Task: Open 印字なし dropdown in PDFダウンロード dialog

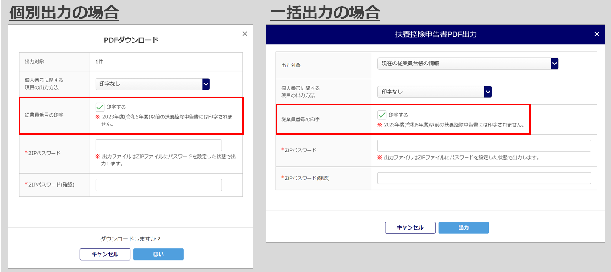Action: pyautogui.click(x=152, y=84)
